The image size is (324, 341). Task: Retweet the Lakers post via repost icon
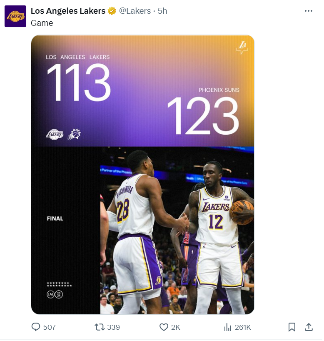tap(100, 327)
